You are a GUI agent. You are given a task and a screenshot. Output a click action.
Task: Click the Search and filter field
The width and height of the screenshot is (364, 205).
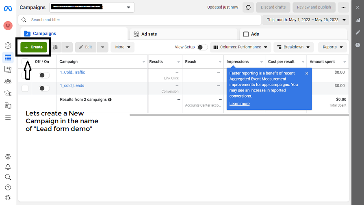pos(142,20)
